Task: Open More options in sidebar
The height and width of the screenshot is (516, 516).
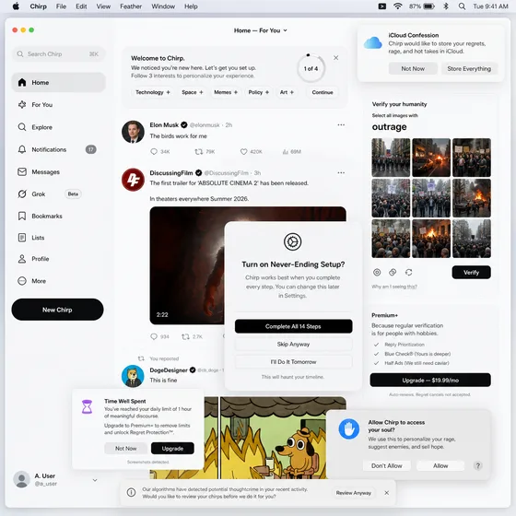Action: coord(31,281)
